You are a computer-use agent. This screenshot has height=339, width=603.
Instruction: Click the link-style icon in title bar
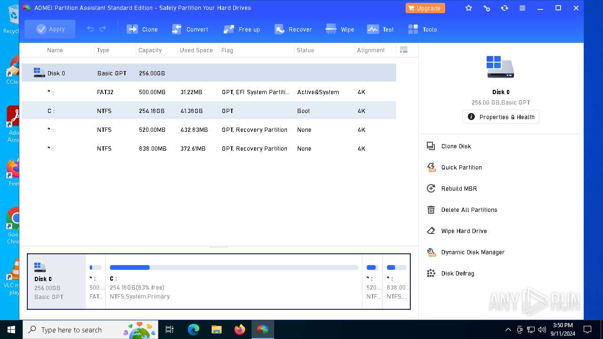(x=487, y=8)
